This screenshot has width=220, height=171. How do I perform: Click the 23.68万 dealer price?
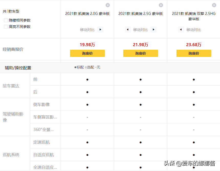pyautogui.click(x=194, y=45)
